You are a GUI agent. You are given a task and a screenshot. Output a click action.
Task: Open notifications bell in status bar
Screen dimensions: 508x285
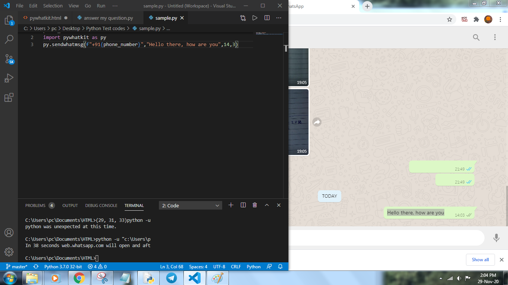pyautogui.click(x=280, y=267)
